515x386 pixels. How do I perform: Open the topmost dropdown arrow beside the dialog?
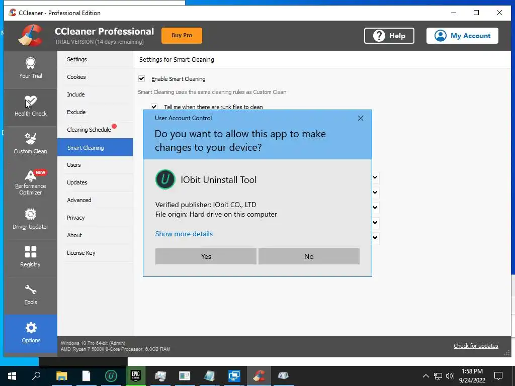(x=375, y=177)
